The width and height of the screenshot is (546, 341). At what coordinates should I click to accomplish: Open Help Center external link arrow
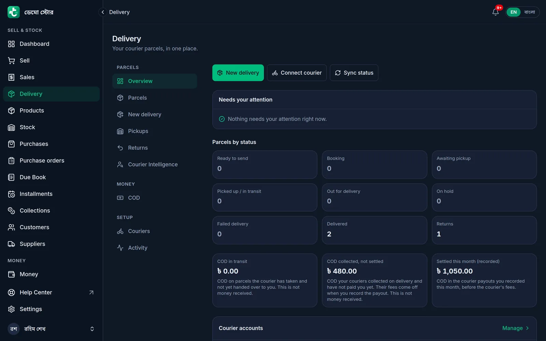coord(91,293)
